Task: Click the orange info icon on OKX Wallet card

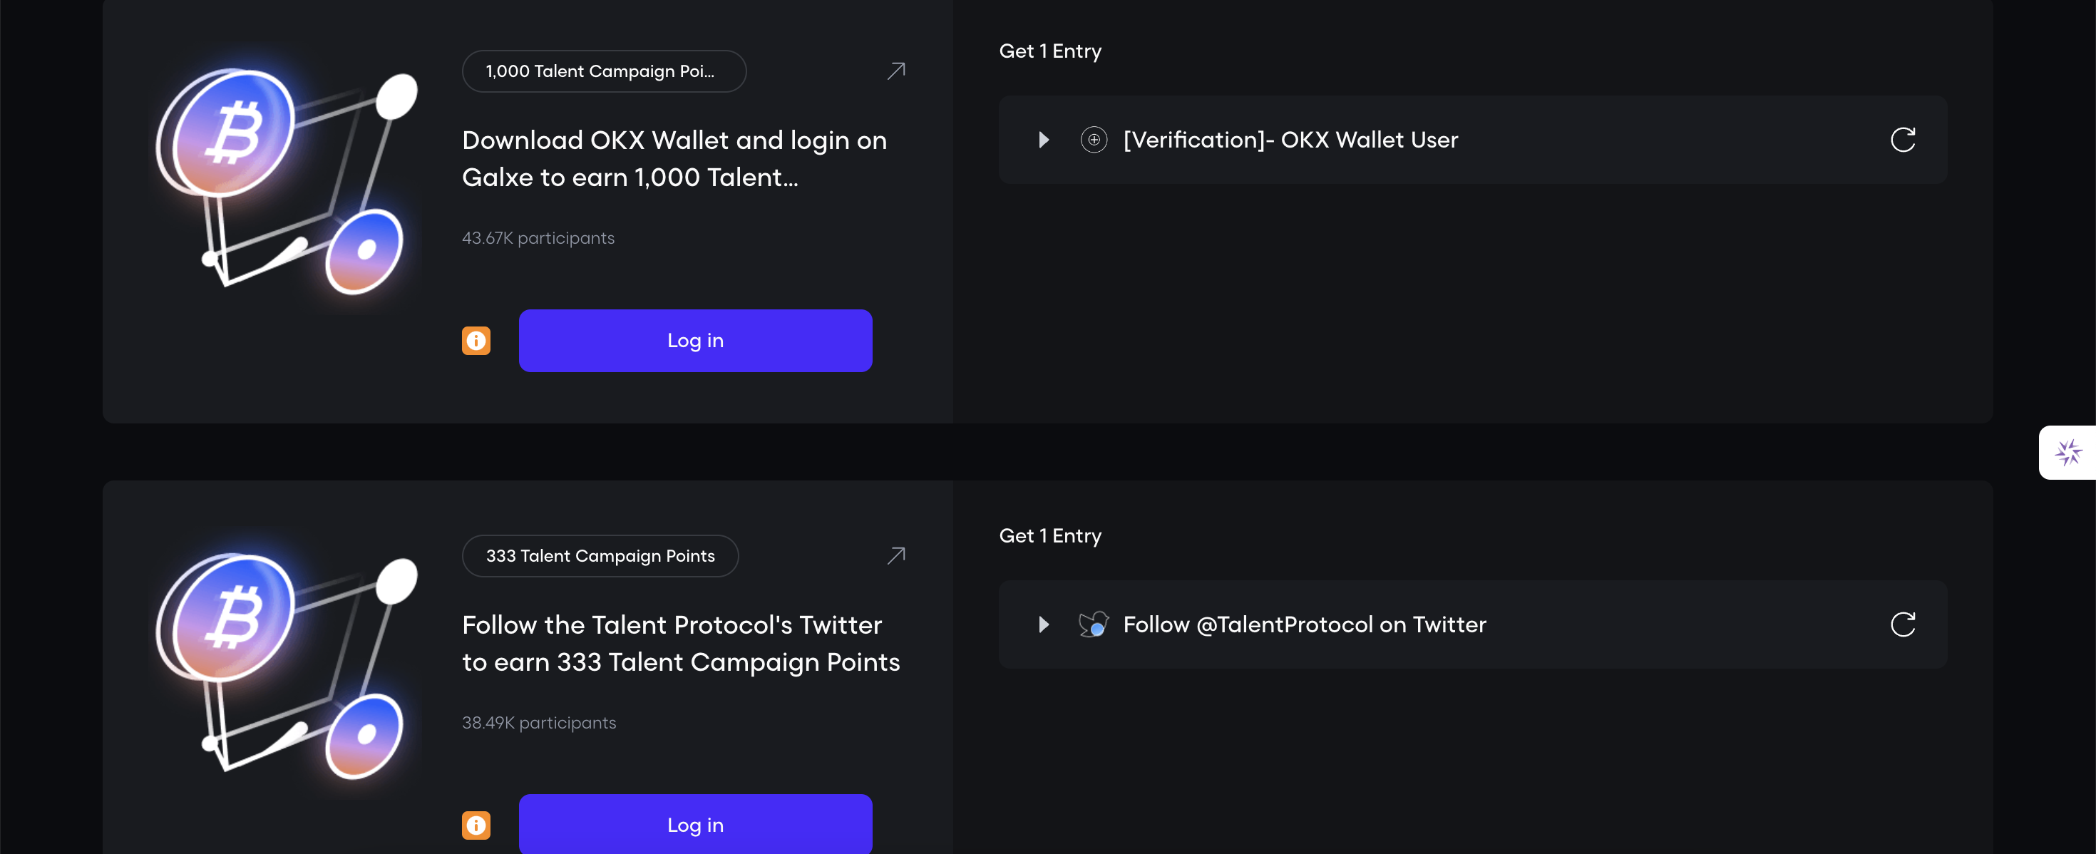Action: click(x=476, y=341)
